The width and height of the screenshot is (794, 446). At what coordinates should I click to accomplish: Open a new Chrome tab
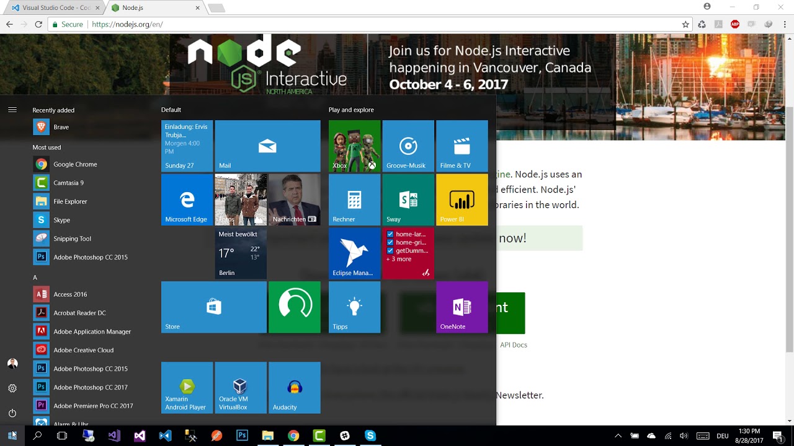click(216, 8)
